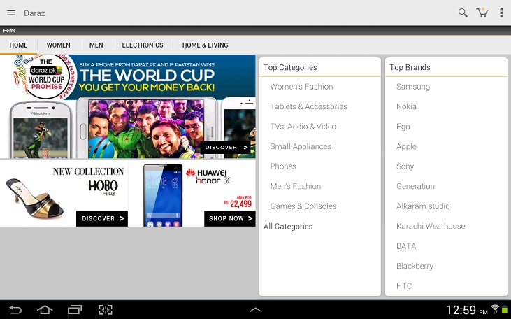The height and width of the screenshot is (319, 511).
Task: Expand the bottom bar up-arrow handle
Action: [255, 309]
